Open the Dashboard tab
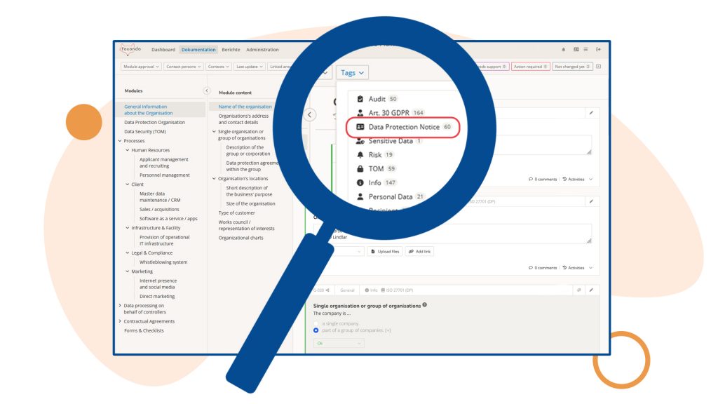This screenshot has width=718, height=404. 163,50
